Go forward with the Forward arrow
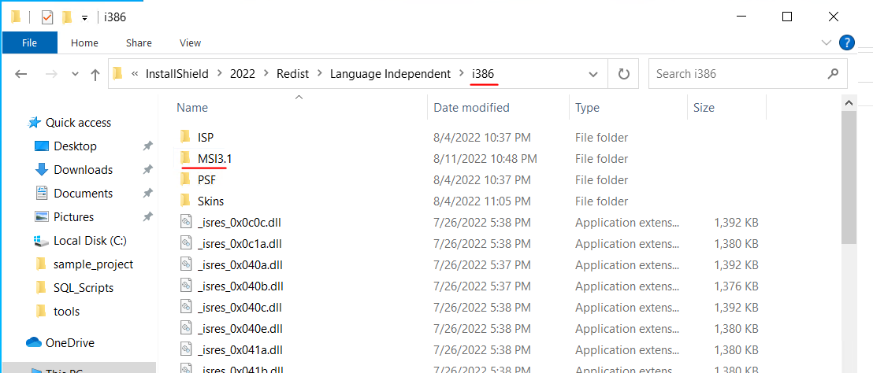 pyautogui.click(x=51, y=74)
